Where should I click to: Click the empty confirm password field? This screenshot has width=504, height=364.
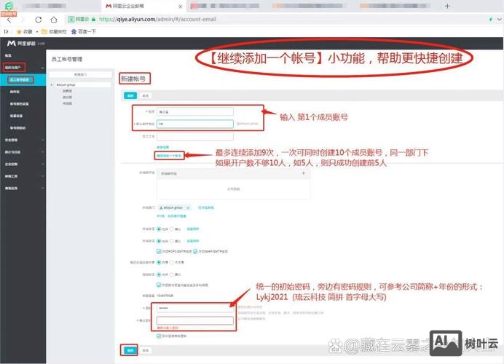pyautogui.click(x=195, y=320)
